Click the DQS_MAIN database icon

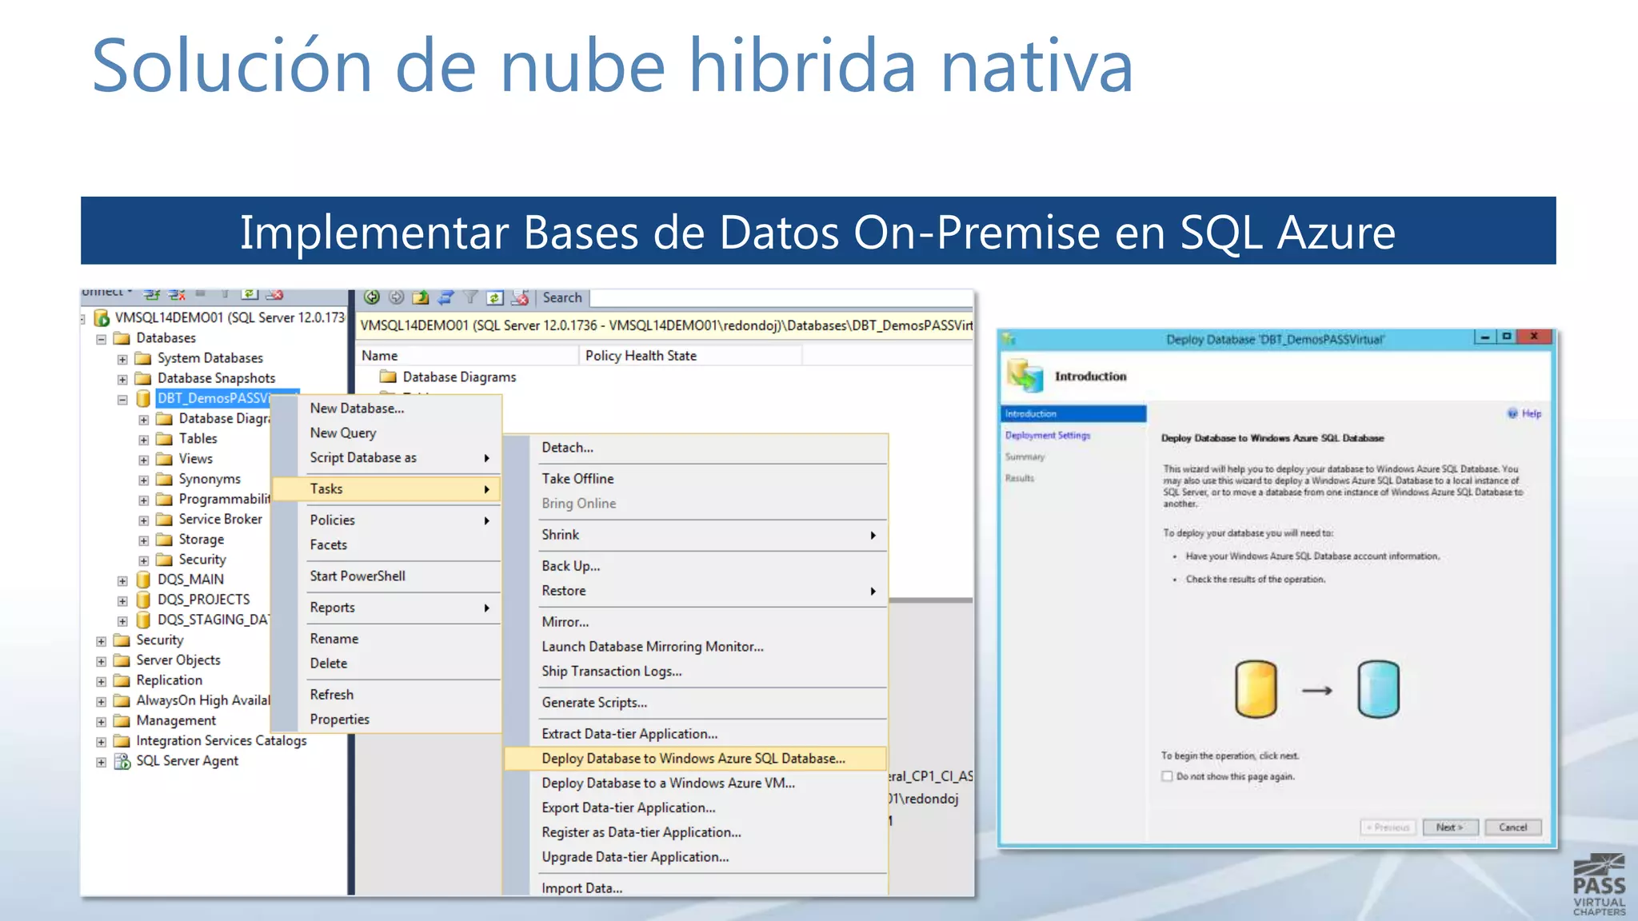(143, 580)
